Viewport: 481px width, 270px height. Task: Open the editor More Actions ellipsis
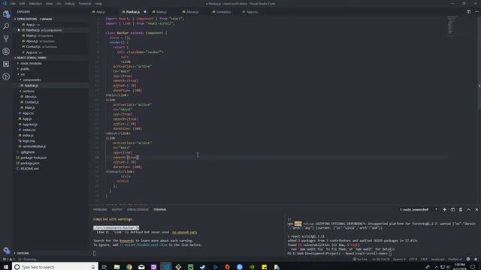coord(476,12)
